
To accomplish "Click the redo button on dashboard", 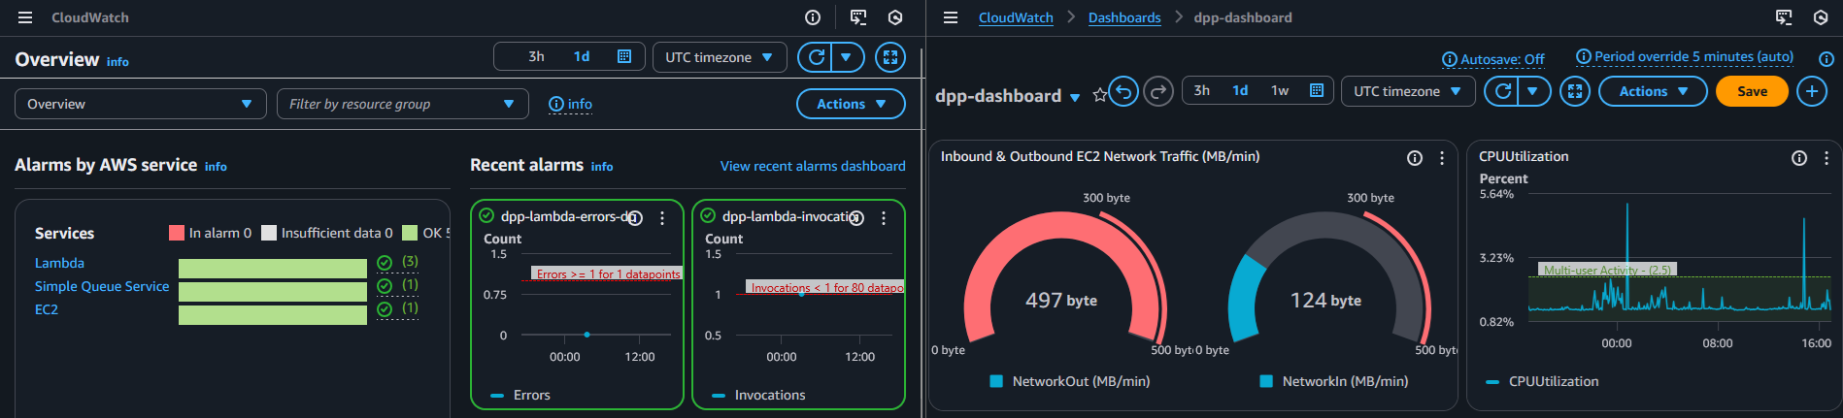I will pos(1158,91).
